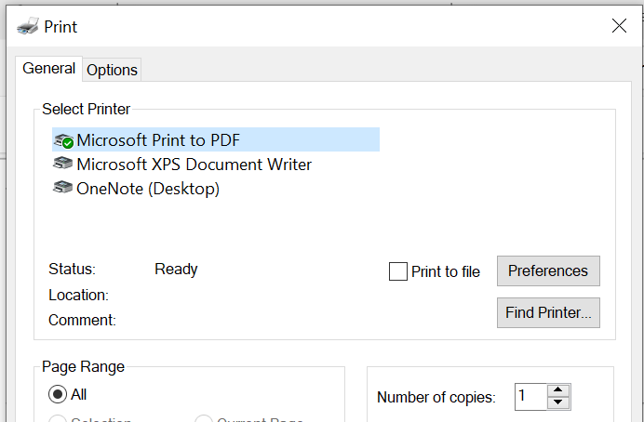This screenshot has width=644, height=422.
Task: Click the Ready status text
Action: pos(176,269)
